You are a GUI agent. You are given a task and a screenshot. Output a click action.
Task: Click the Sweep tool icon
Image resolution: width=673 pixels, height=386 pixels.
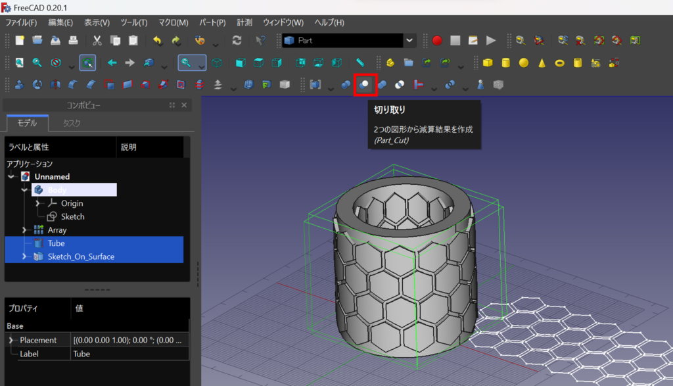coord(163,85)
